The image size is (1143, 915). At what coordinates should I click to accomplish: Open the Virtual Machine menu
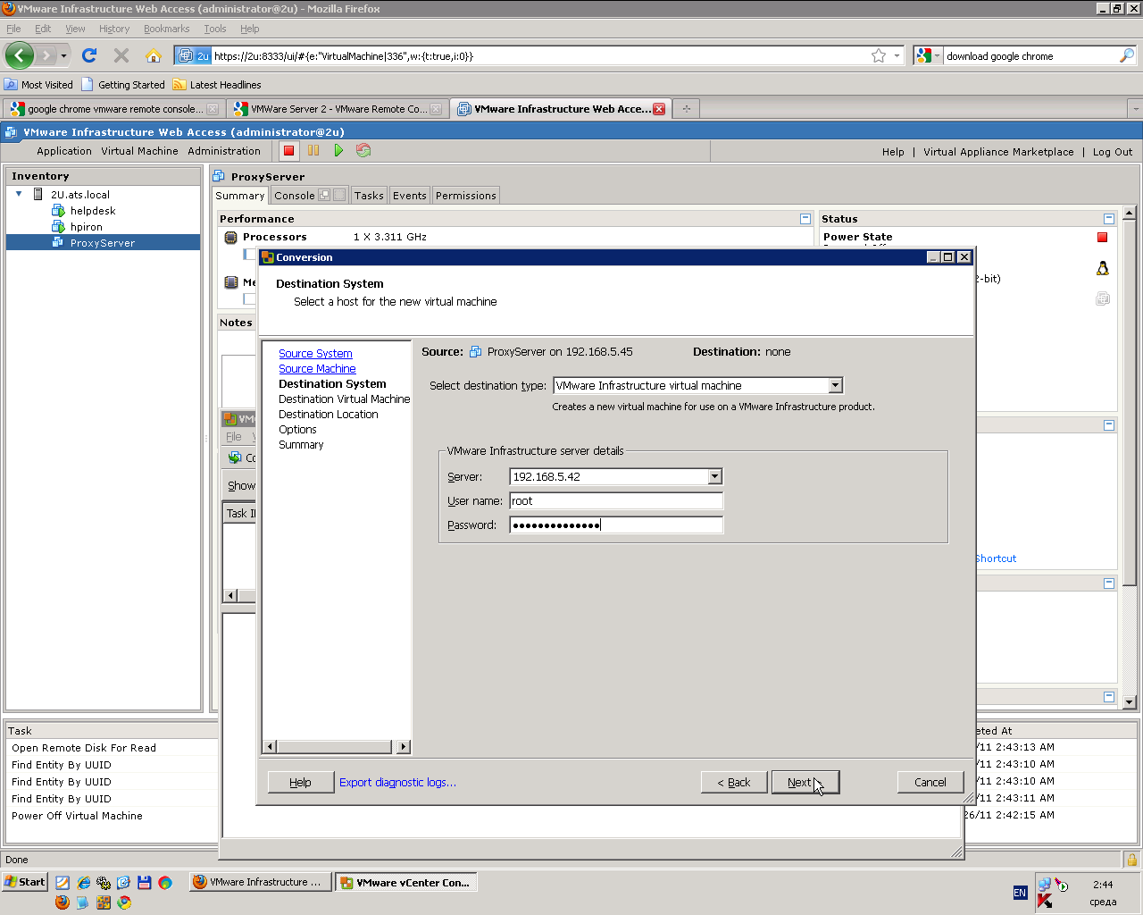click(x=139, y=151)
